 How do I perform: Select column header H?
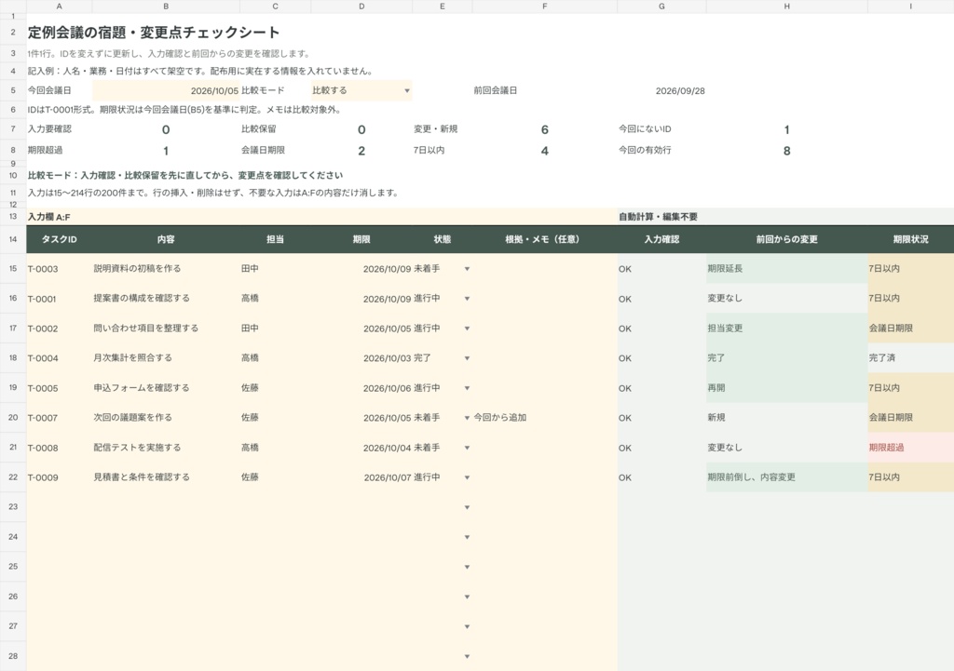click(786, 7)
